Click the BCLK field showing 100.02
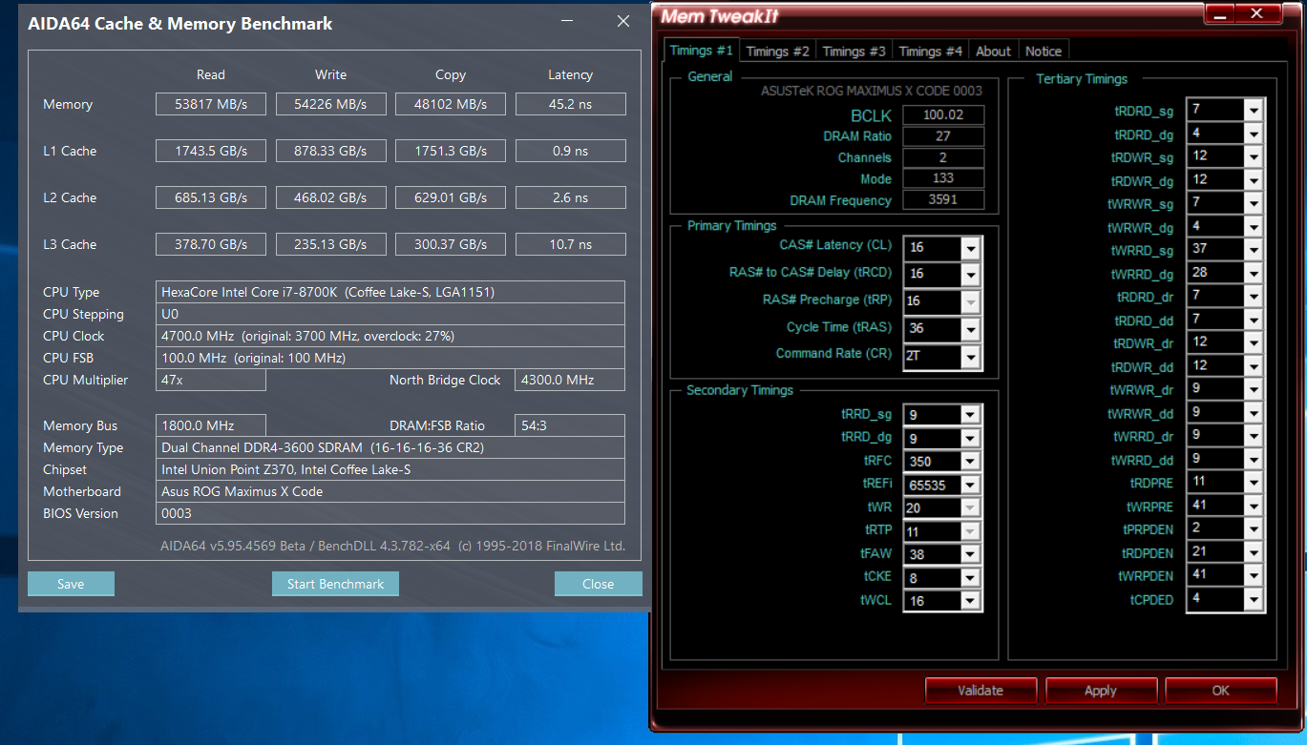 (x=943, y=115)
